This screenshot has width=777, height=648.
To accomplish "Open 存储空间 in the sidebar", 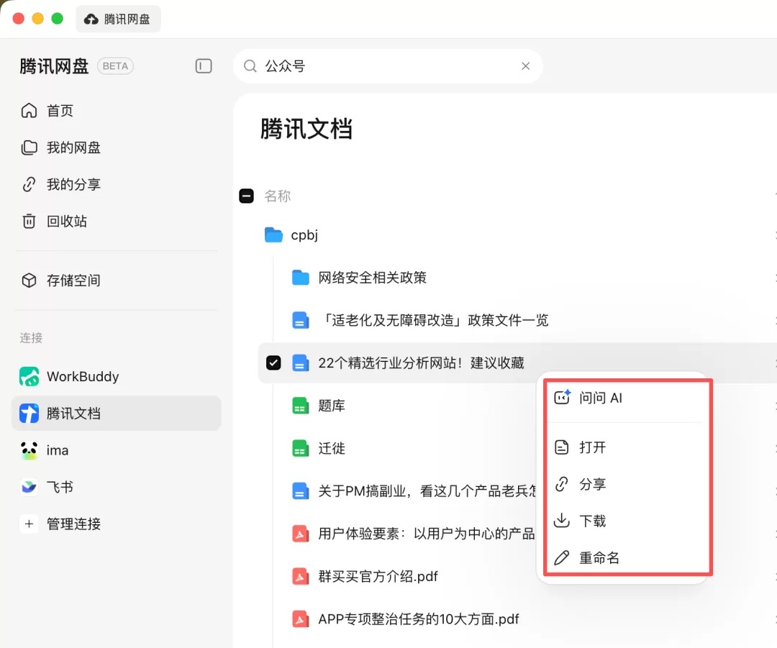I will [73, 280].
